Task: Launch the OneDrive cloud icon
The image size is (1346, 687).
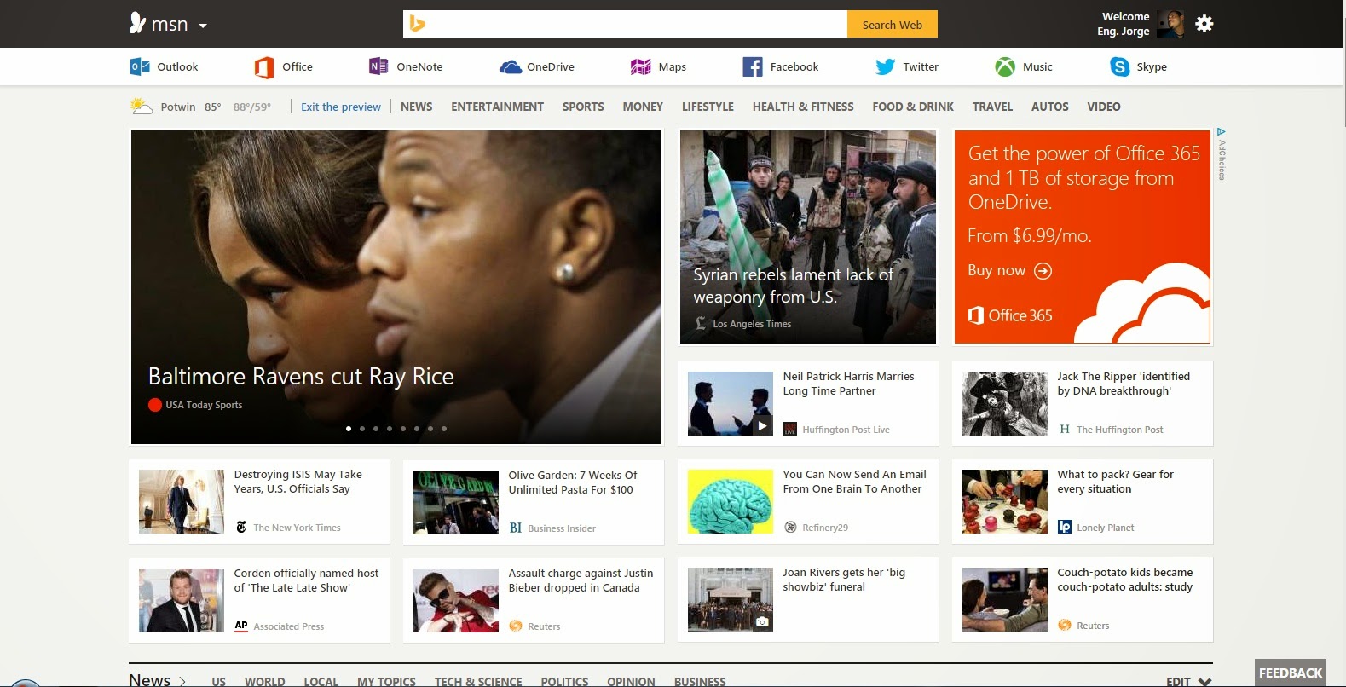Action: pos(510,67)
